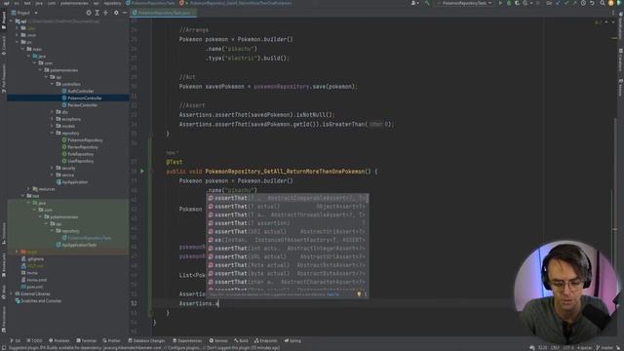Expand all in Project panel toolbar
The width and height of the screenshot is (624, 351).
(x=97, y=13)
